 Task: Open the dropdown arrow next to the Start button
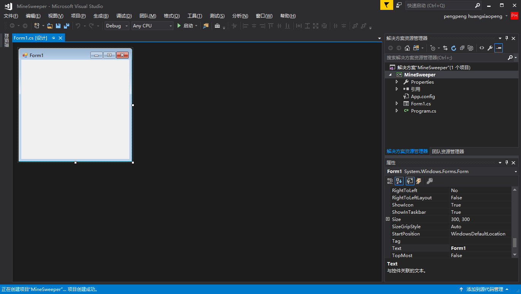coord(196,26)
